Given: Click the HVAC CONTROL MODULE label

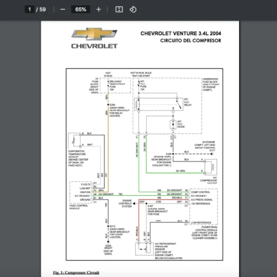Looking at the screenshot, I should 78,206.
